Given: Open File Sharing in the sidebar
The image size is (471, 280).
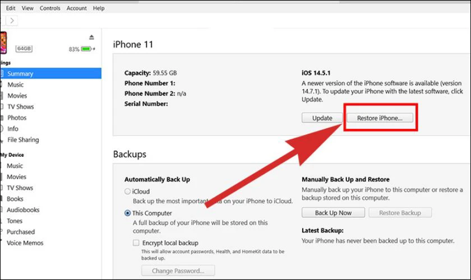Looking at the screenshot, I should [x=23, y=140].
